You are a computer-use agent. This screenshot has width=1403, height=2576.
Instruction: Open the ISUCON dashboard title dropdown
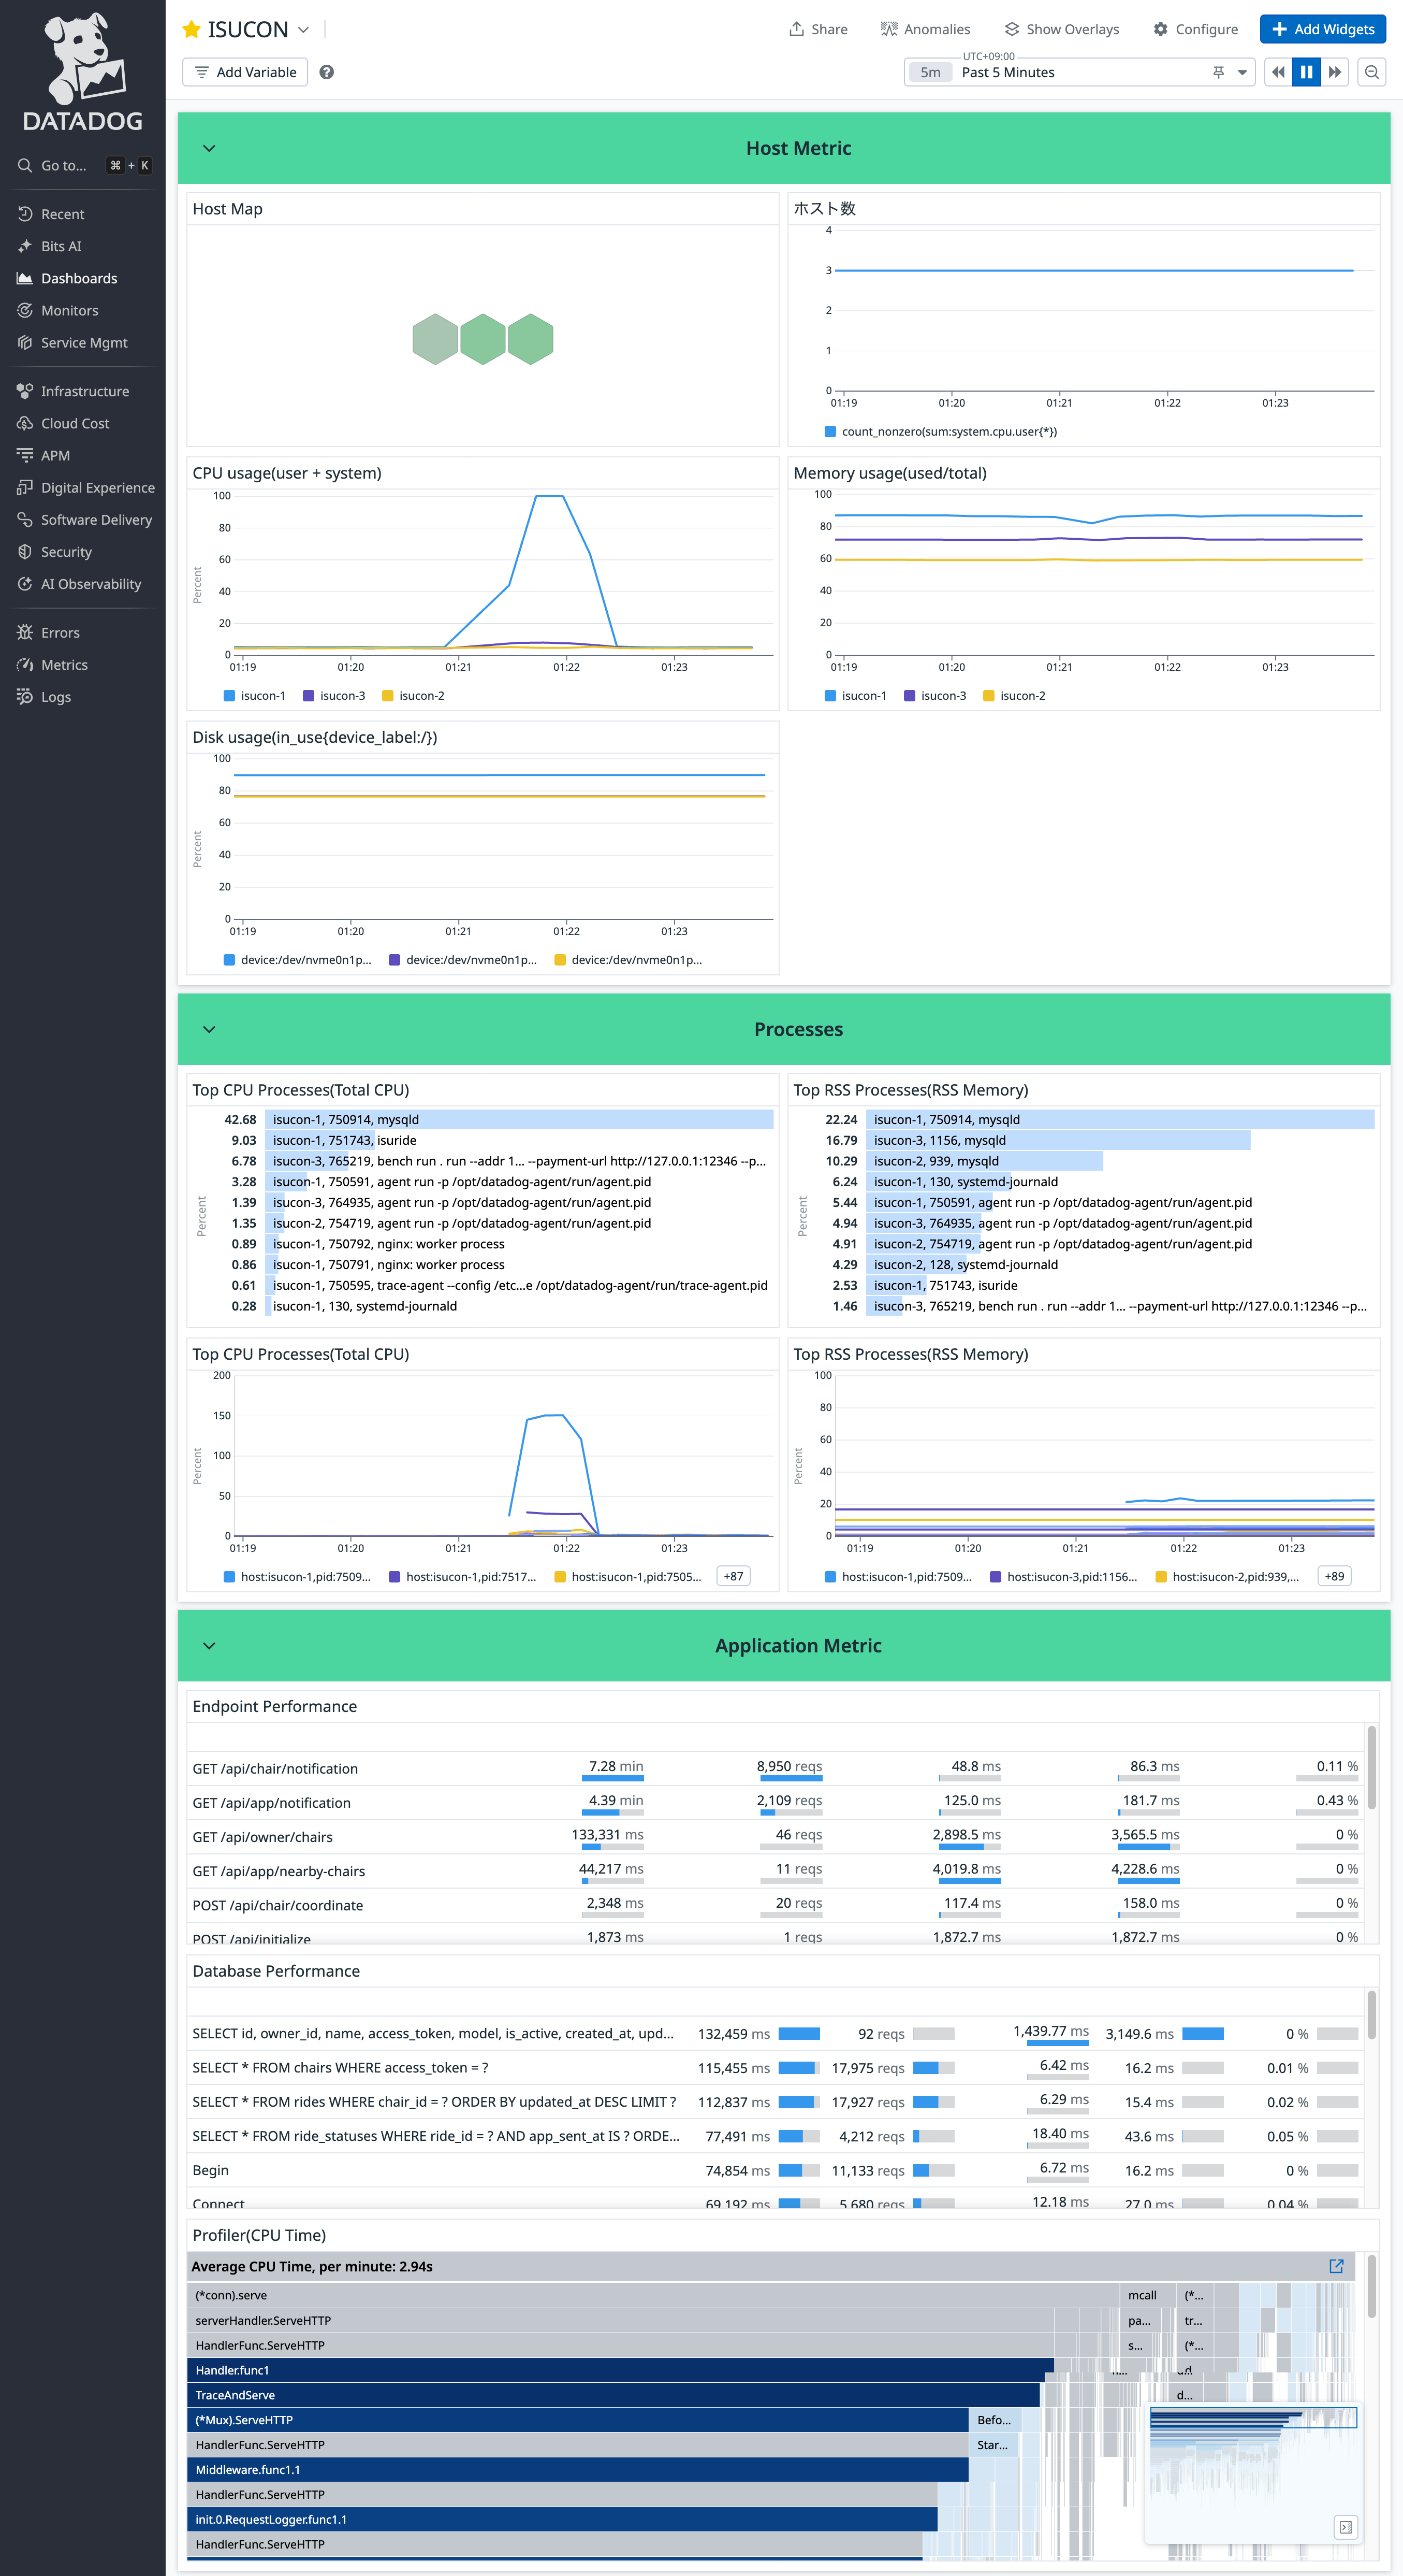point(304,29)
